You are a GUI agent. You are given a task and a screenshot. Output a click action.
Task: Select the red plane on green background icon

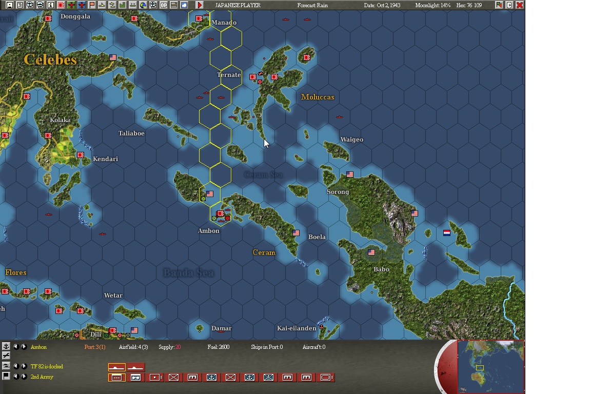(71, 5)
